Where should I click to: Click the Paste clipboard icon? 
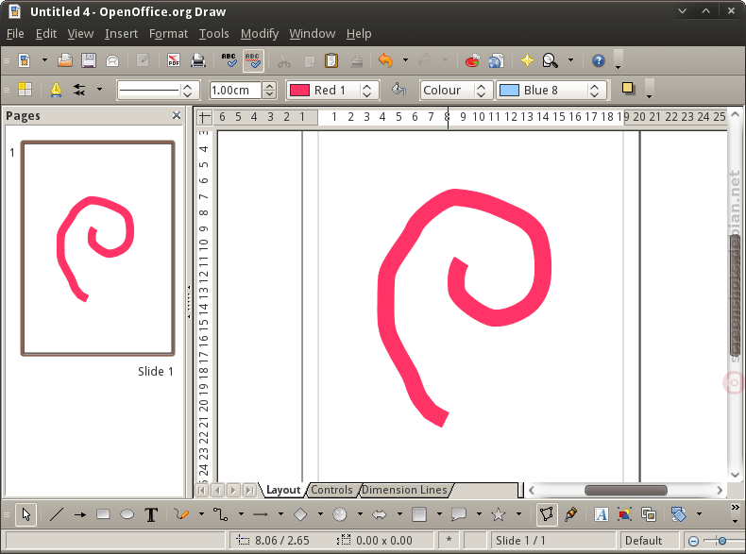331,60
